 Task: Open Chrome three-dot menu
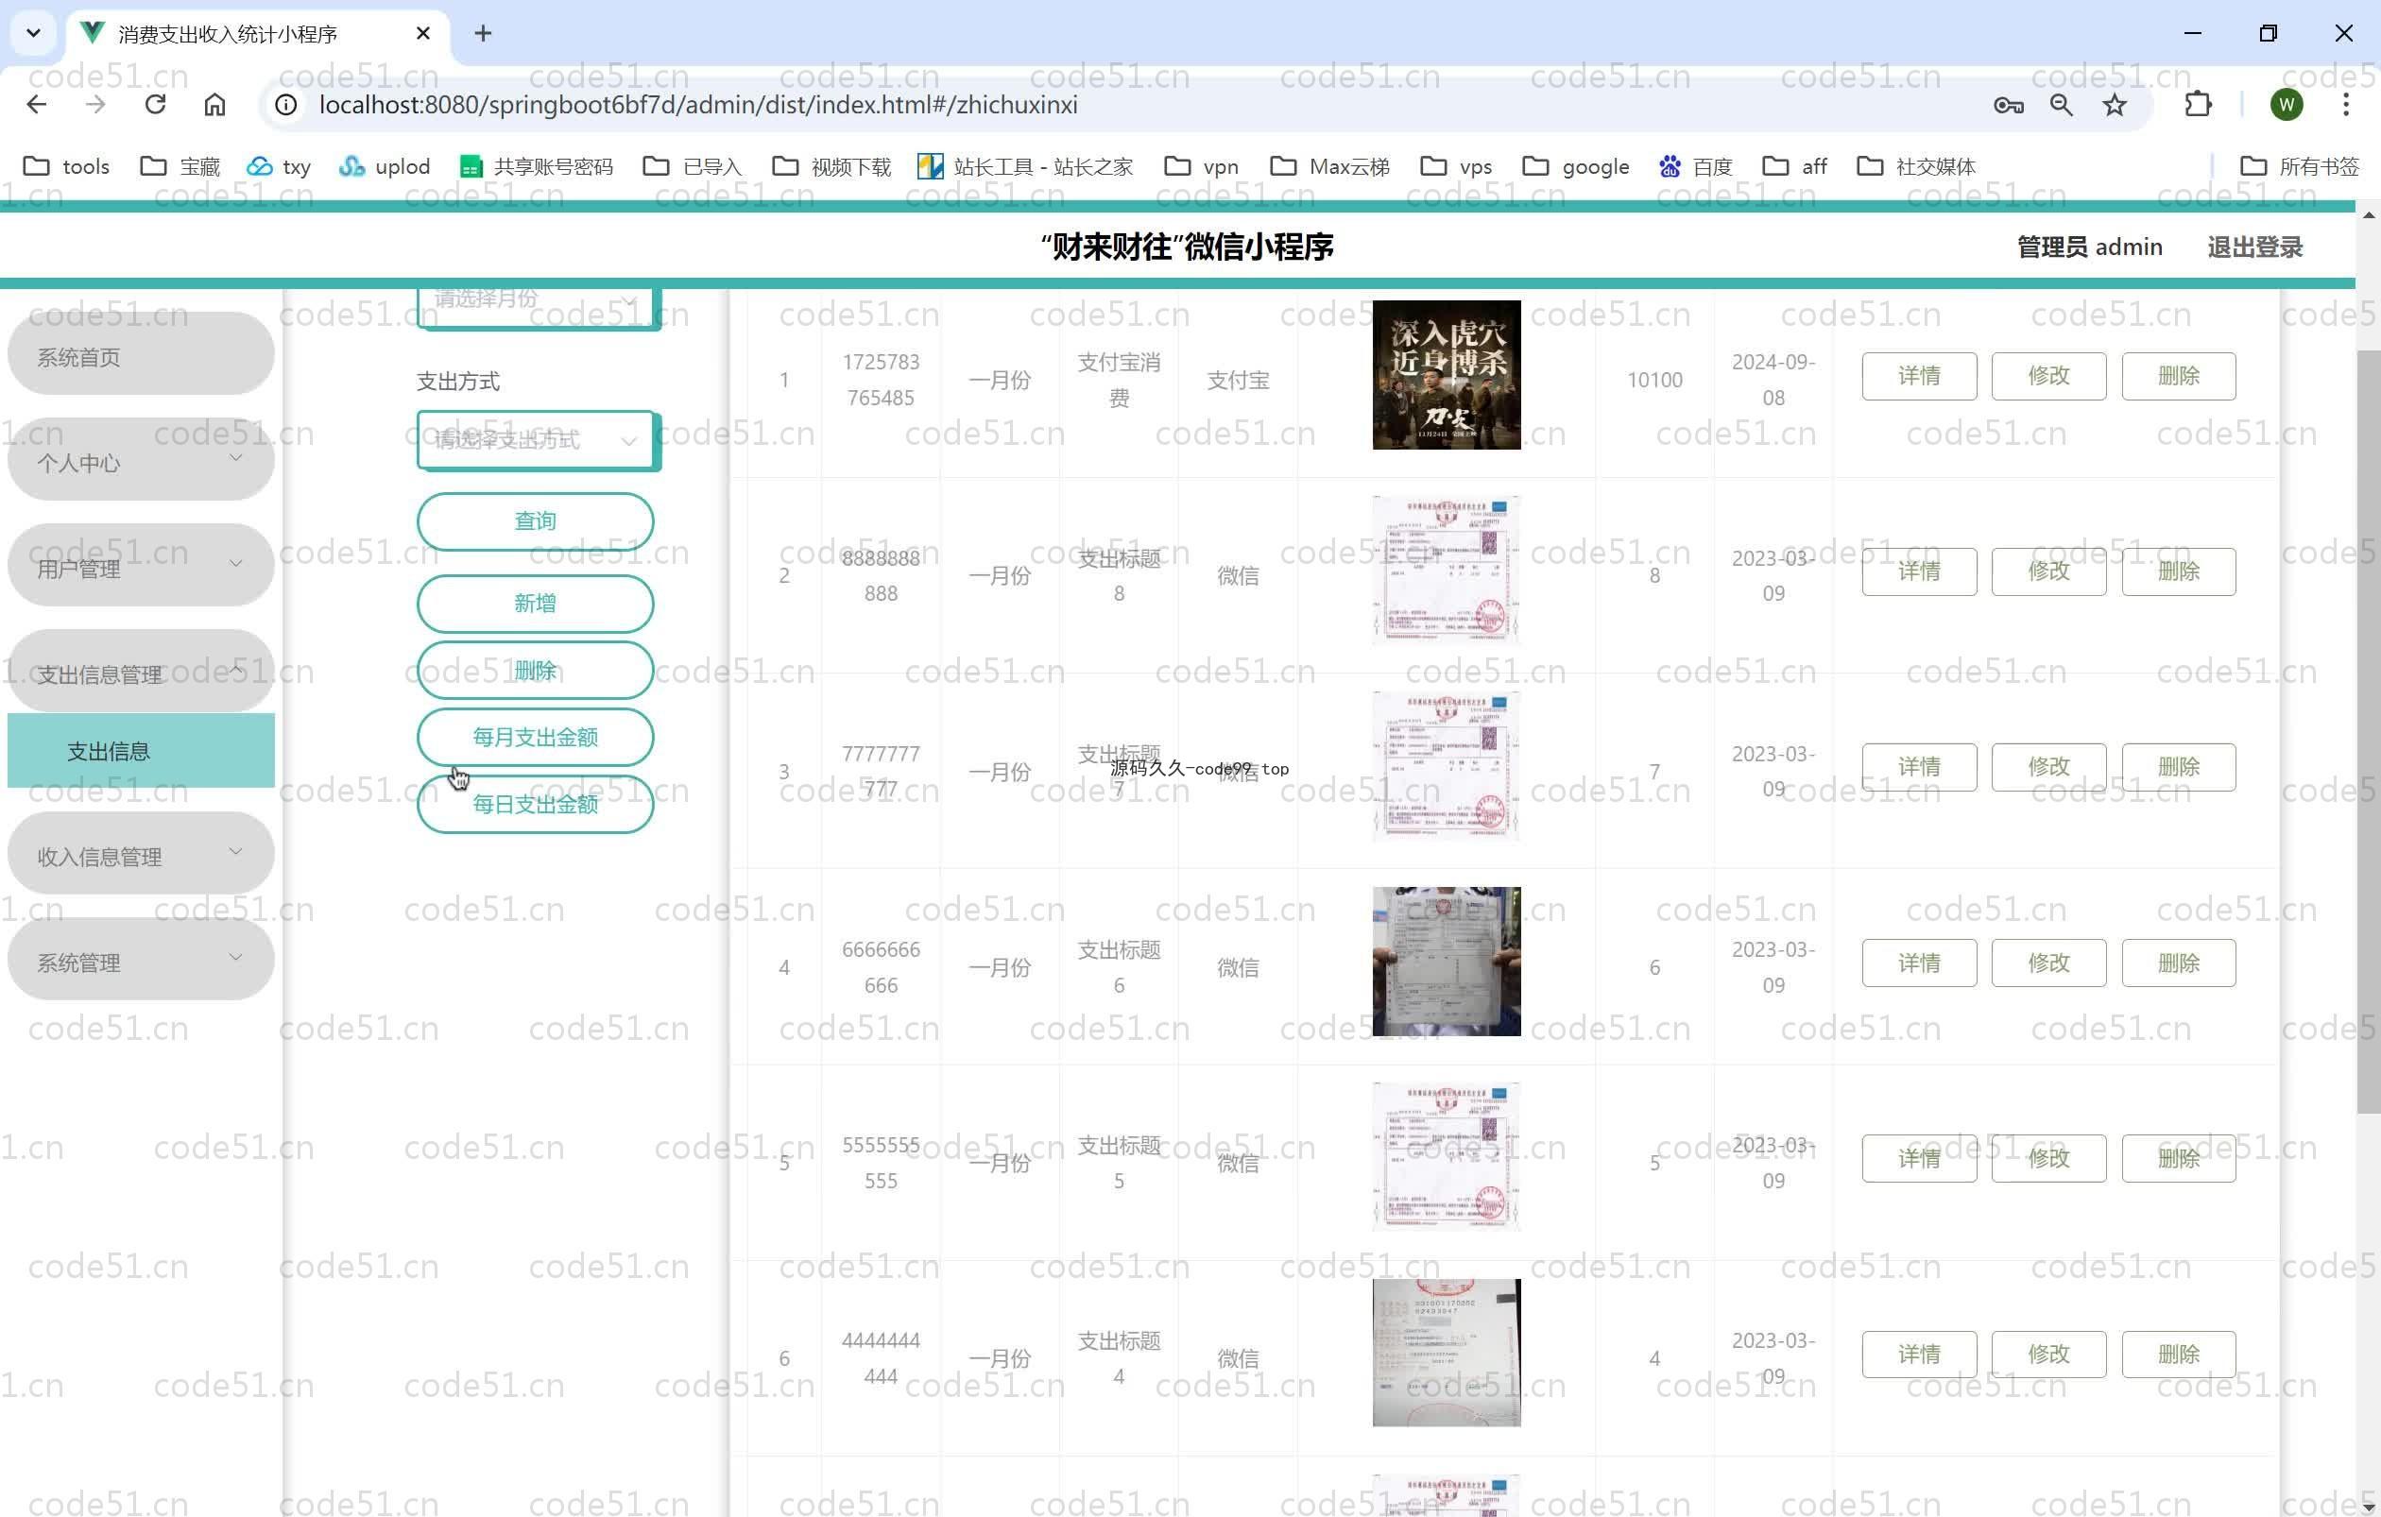(2345, 105)
